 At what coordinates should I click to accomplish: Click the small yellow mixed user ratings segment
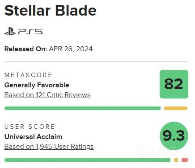pos(176,160)
